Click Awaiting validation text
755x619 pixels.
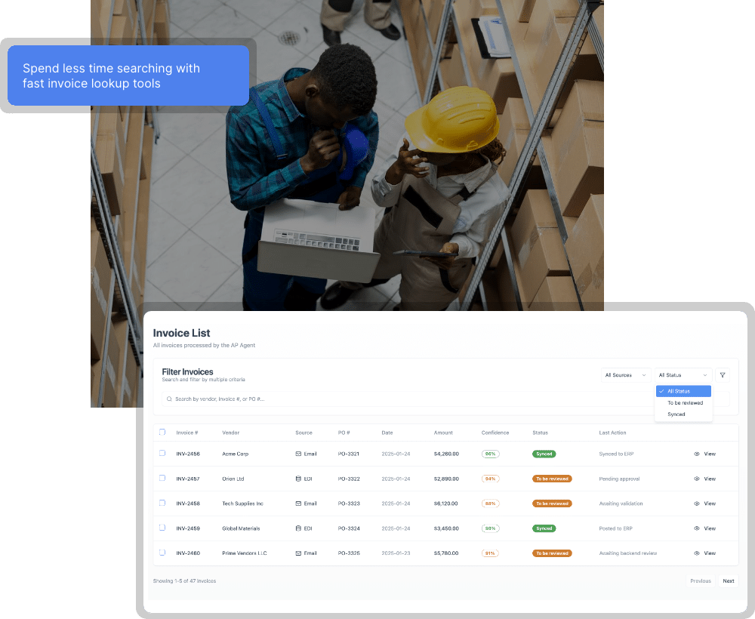tap(621, 504)
